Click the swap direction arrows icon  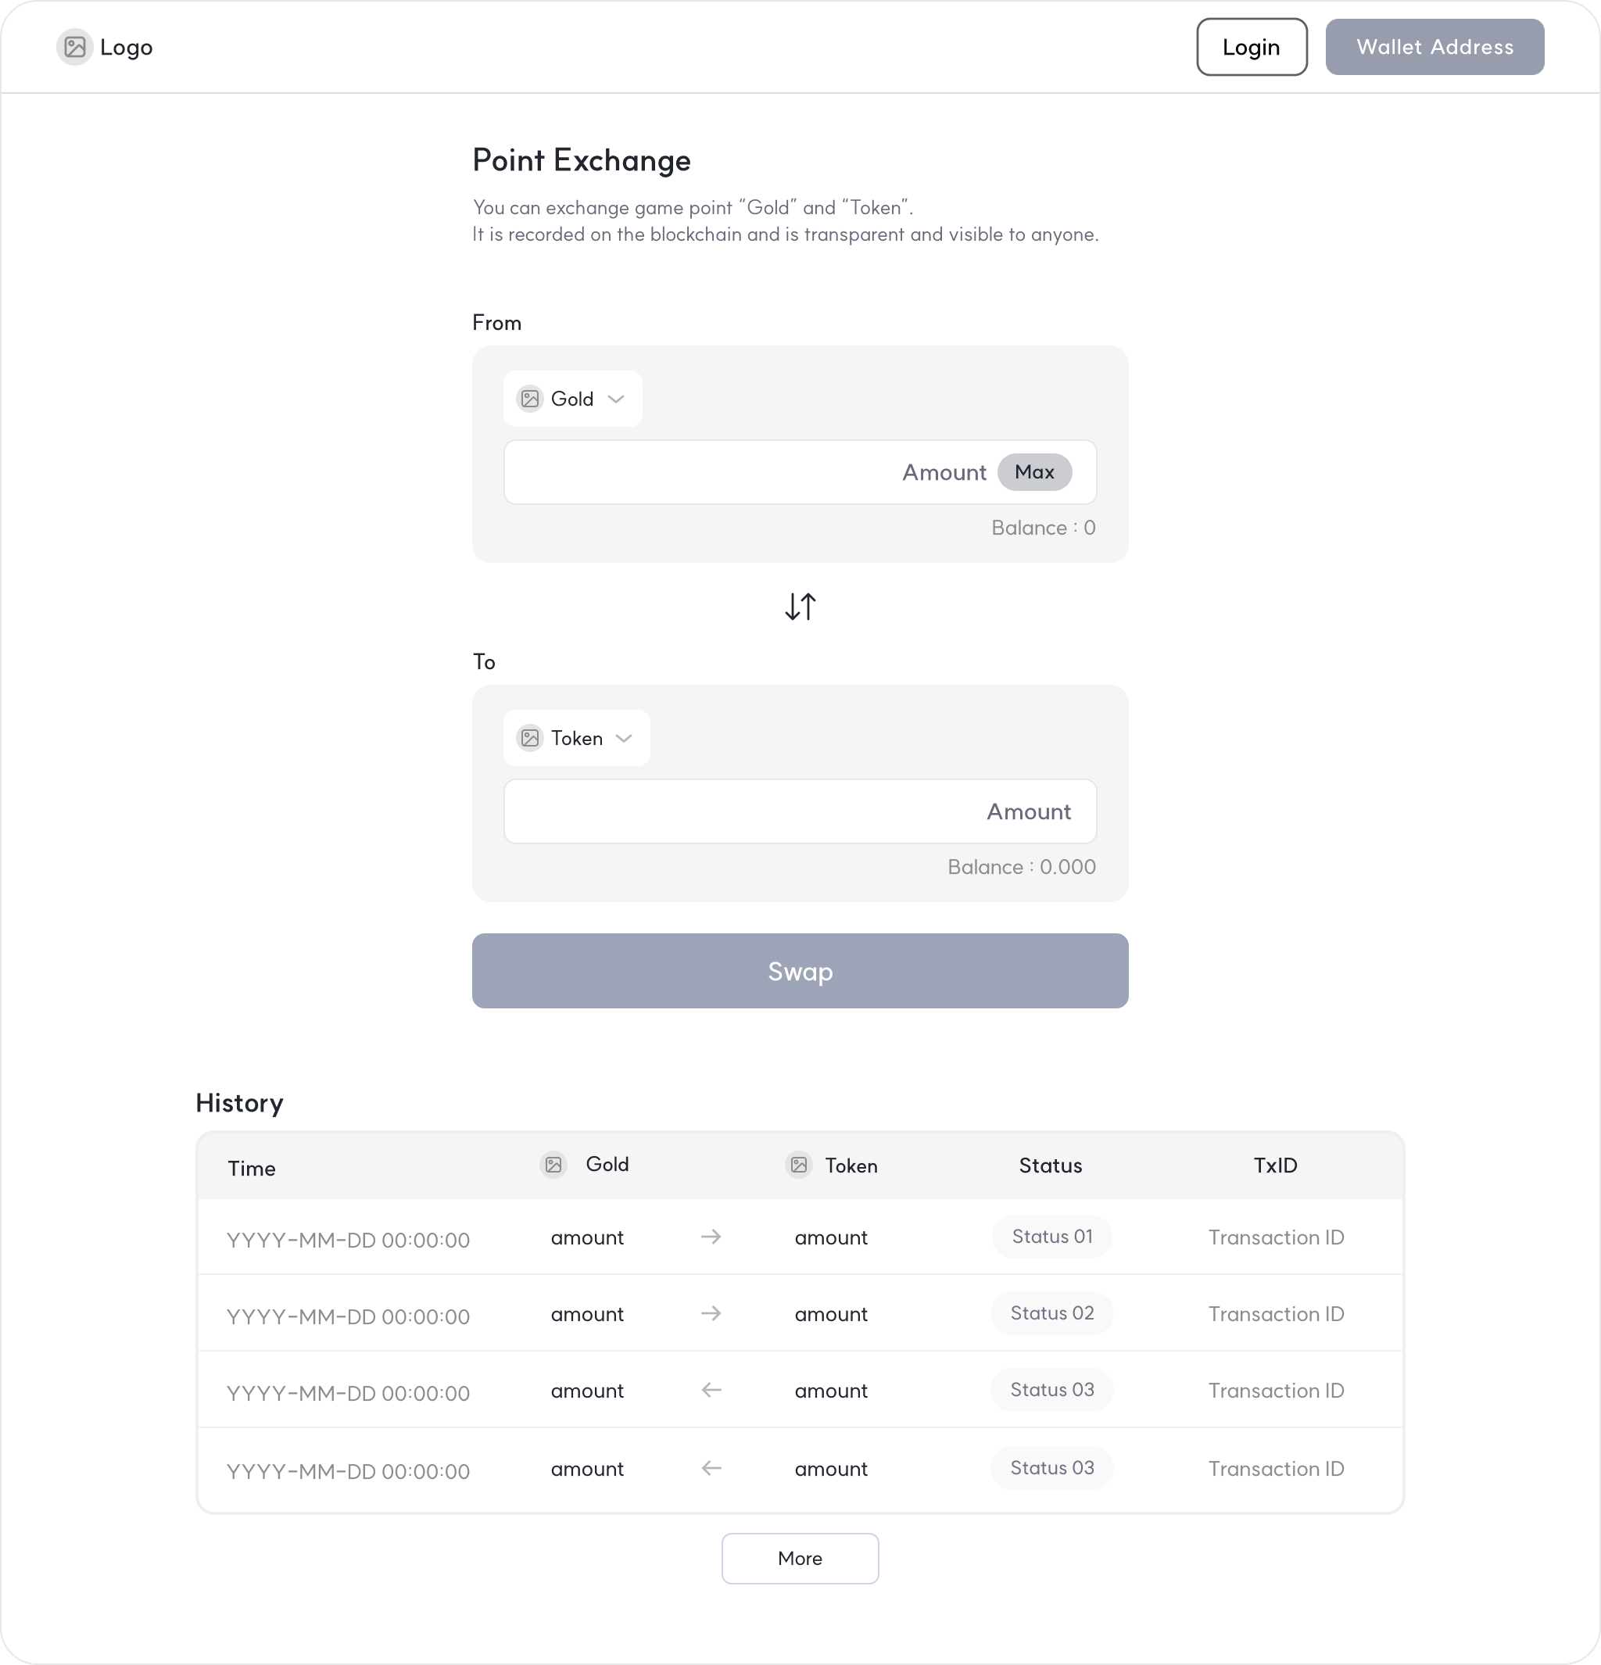(x=800, y=607)
